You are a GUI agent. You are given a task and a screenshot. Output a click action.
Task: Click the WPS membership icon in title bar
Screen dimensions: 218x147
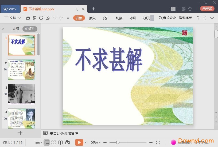tap(184, 9)
